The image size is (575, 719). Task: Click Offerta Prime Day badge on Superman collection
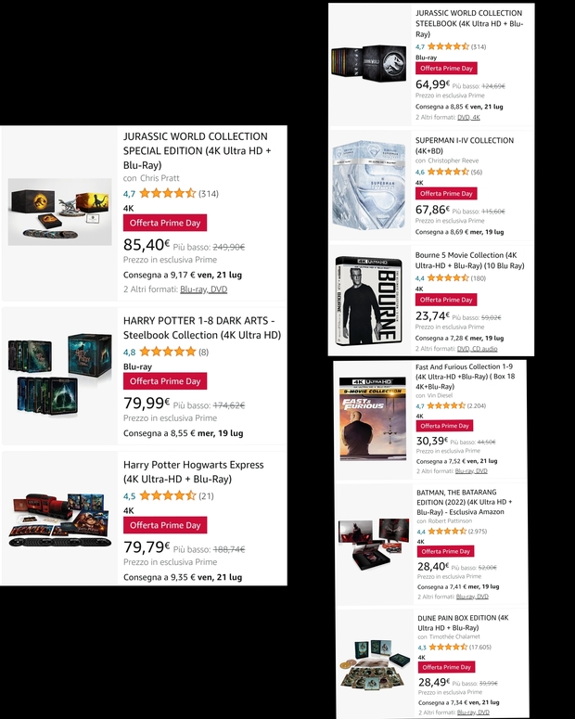(446, 194)
